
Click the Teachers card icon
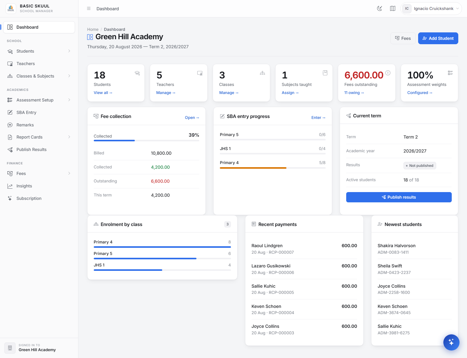point(200,73)
